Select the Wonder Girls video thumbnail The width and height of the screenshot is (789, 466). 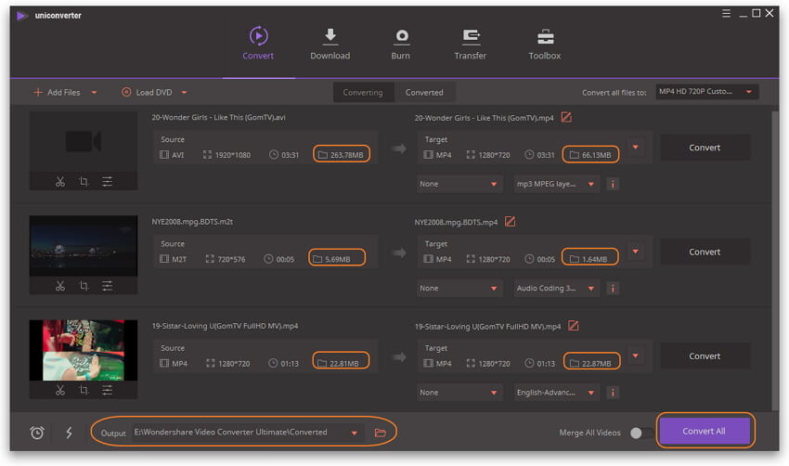tap(84, 142)
